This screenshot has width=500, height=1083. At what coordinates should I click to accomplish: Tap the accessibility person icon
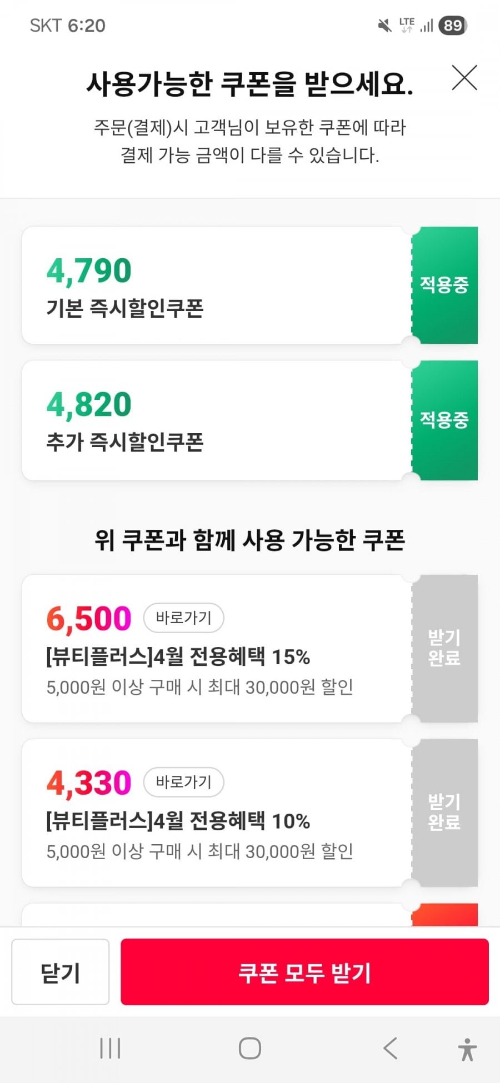tap(467, 1049)
